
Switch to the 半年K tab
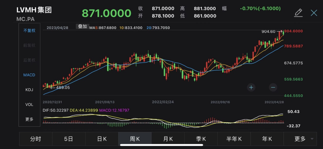[x=234, y=139]
